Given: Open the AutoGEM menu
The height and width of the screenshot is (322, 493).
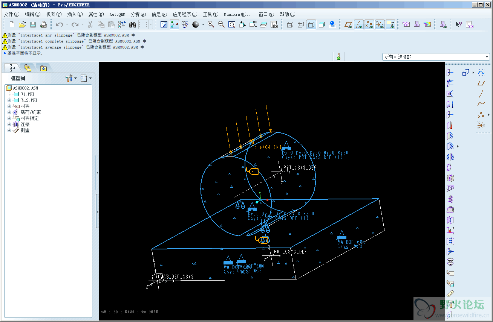Looking at the screenshot, I should 117,14.
